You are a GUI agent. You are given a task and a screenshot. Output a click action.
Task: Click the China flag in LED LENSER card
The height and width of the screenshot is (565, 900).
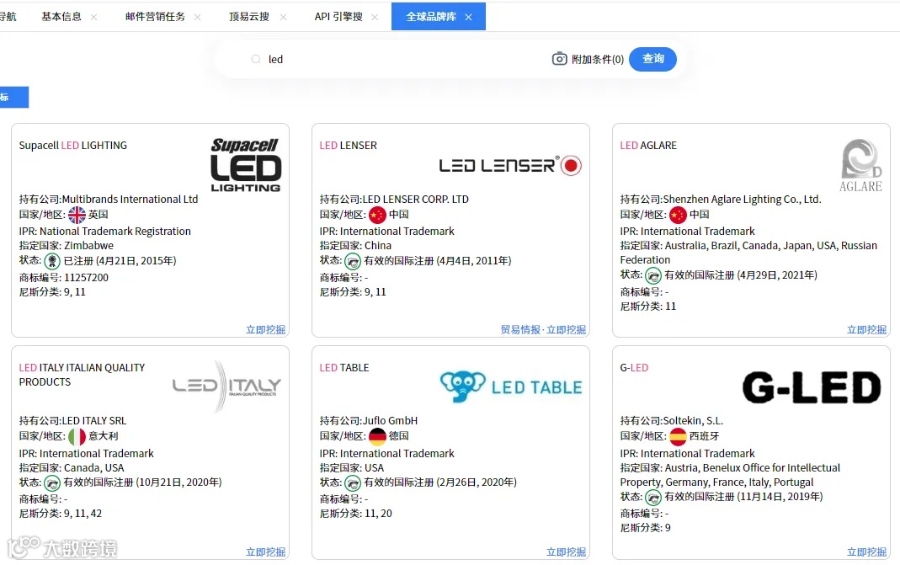(x=377, y=215)
